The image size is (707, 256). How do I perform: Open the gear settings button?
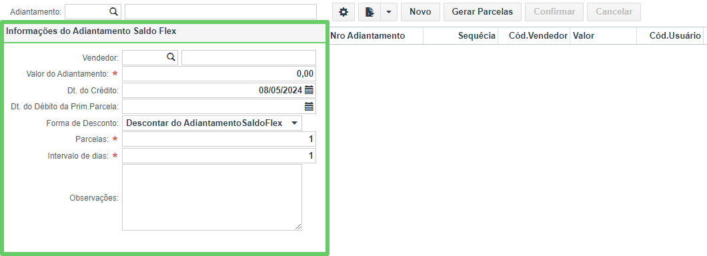[343, 12]
